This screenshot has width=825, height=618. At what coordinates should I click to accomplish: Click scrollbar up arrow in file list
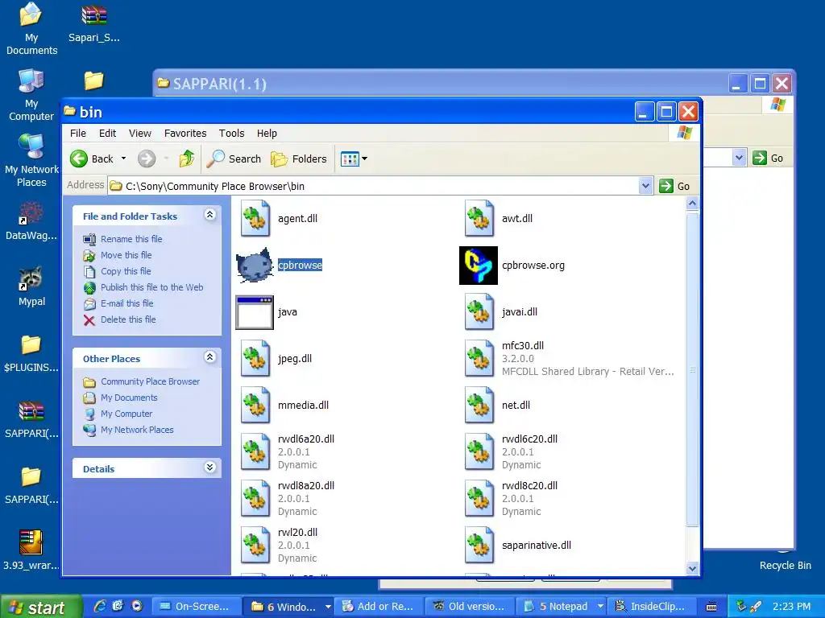pos(692,204)
